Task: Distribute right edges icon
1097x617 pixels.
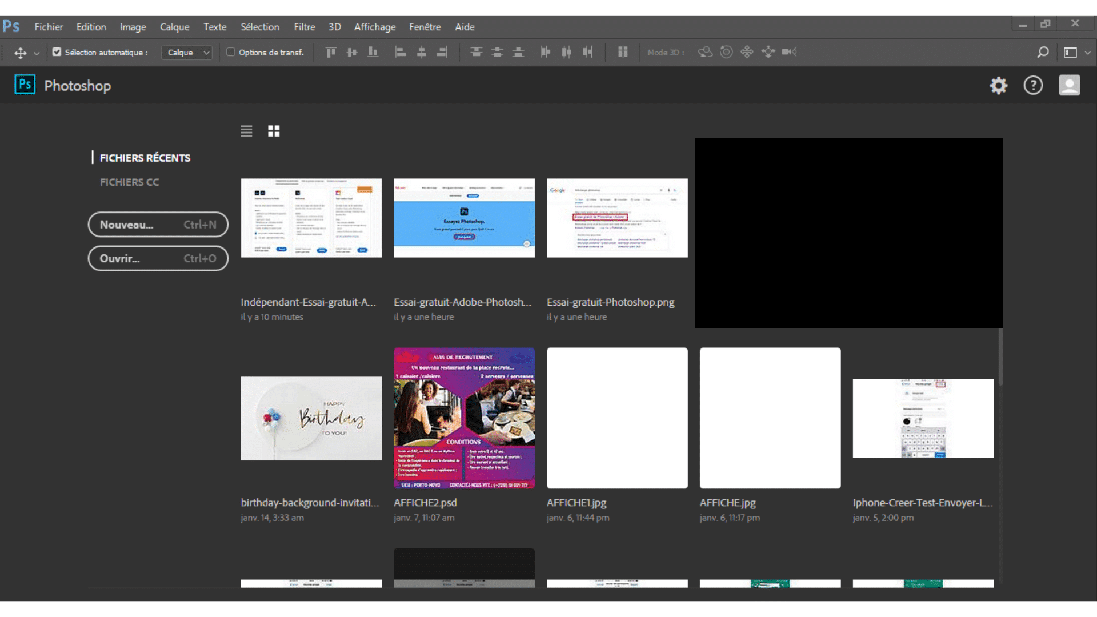Action: (x=587, y=53)
